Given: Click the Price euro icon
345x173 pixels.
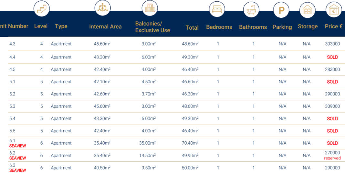Looking at the screenshot, I should tap(333, 10).
